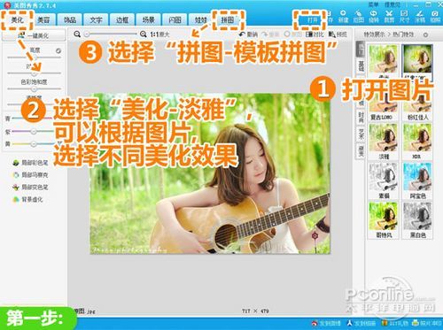Switch to the 美化 tab
Viewport: 443px width, 330px height.
[17, 20]
